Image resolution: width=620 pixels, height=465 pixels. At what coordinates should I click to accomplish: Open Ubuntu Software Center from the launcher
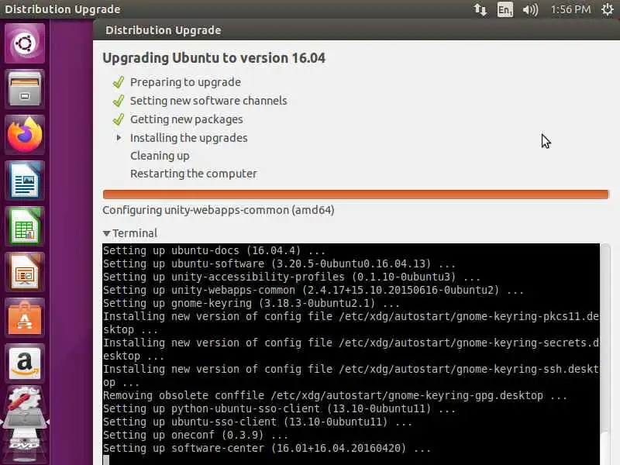[25, 318]
